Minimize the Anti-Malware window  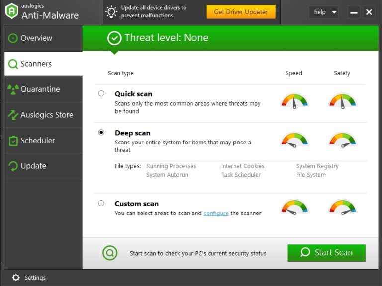tap(354, 12)
